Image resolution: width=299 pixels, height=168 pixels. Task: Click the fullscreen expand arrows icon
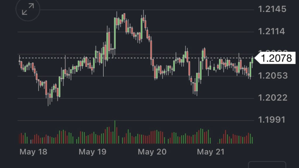28,9
